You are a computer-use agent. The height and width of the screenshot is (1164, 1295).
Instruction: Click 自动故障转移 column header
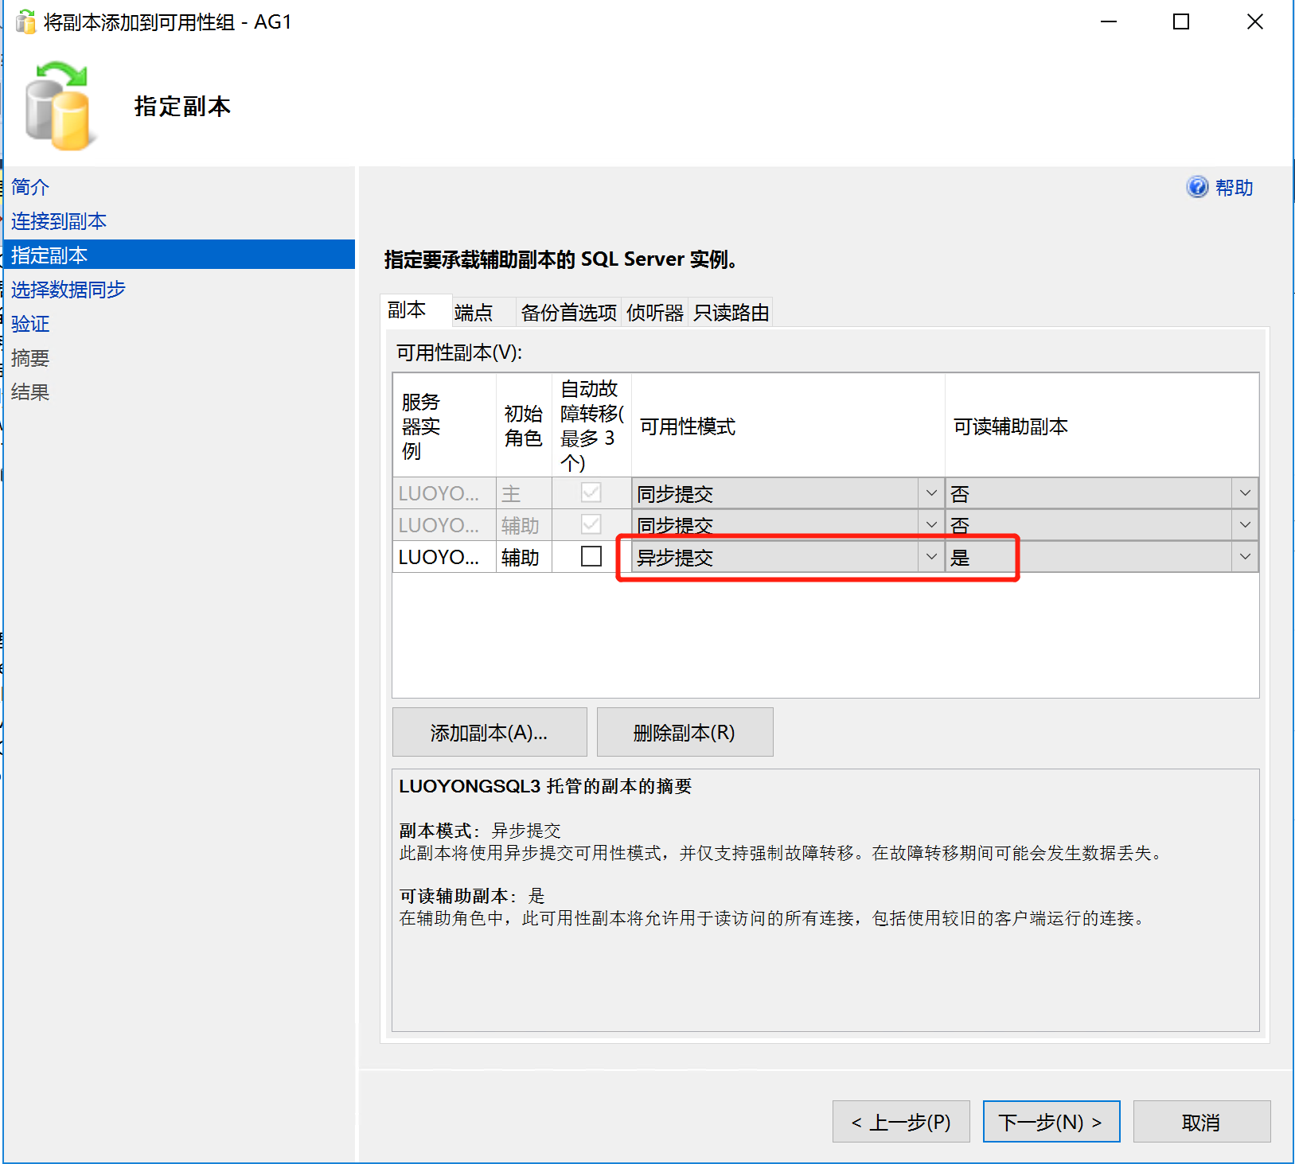click(591, 426)
